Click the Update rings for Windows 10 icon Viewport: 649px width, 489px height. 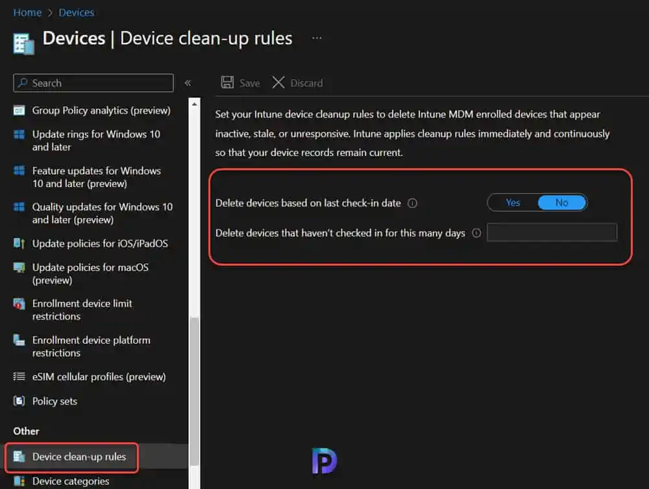point(19,134)
